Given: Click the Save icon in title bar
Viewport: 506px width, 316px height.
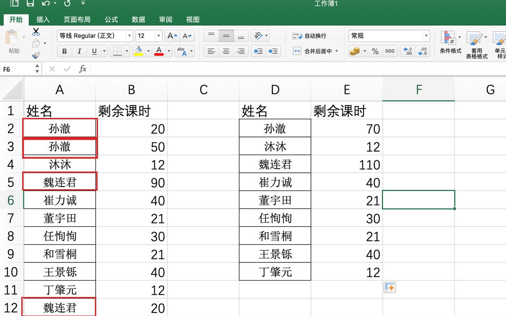Looking at the screenshot, I should click(x=30, y=4).
